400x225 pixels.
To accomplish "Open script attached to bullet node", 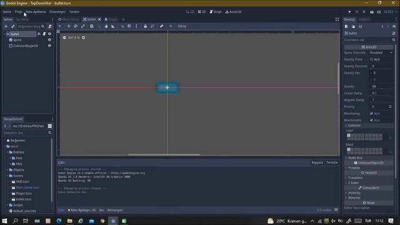I will point(44,34).
